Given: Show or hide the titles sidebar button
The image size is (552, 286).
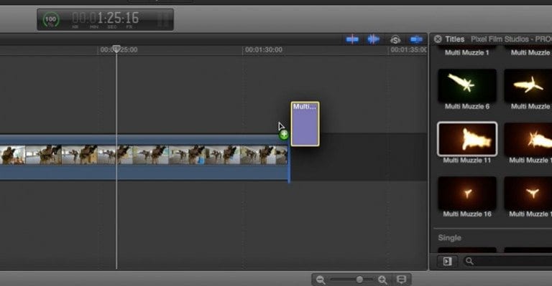Looking at the screenshot, I should [x=447, y=261].
